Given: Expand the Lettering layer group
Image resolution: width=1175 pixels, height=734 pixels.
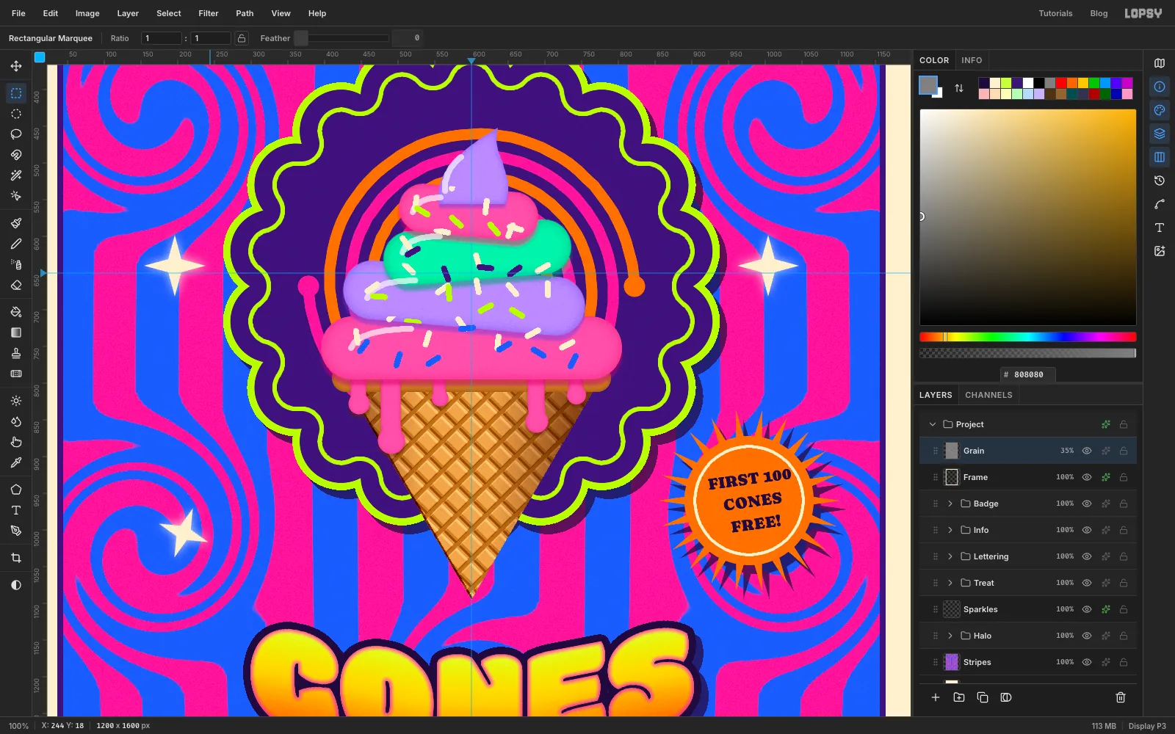Looking at the screenshot, I should click(x=950, y=556).
